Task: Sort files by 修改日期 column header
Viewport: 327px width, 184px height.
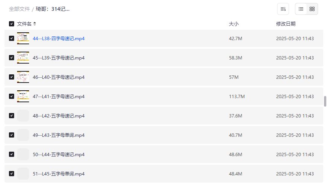Action: [286, 24]
